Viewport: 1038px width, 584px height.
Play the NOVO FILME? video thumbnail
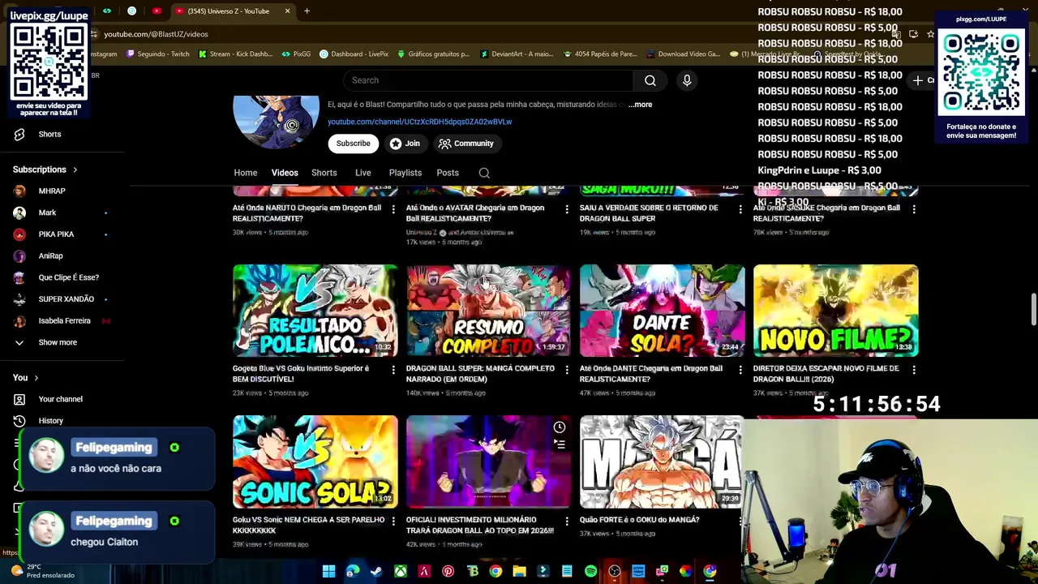[835, 311]
